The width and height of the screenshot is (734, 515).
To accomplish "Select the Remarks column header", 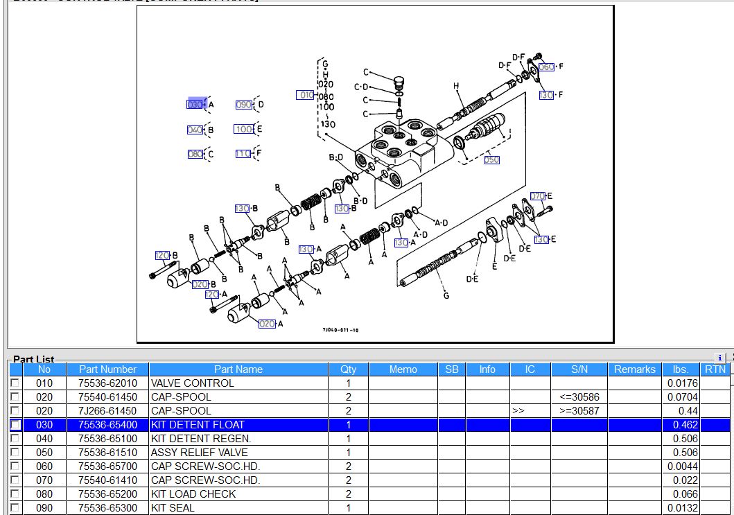I will [634, 369].
